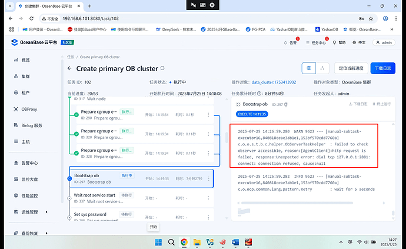Click browser back button
This screenshot has width=406, height=249.
tap(11, 19)
